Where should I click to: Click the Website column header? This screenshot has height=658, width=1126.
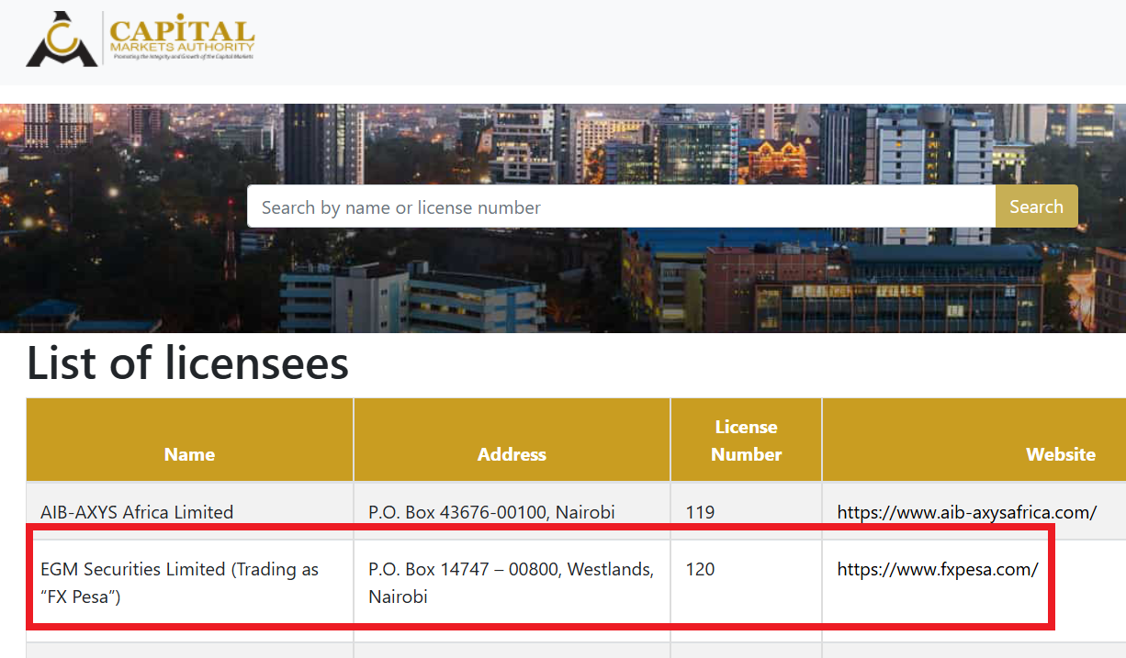tap(1060, 454)
